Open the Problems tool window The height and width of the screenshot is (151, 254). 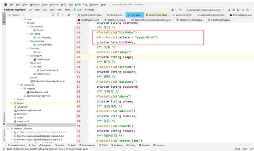117,145
